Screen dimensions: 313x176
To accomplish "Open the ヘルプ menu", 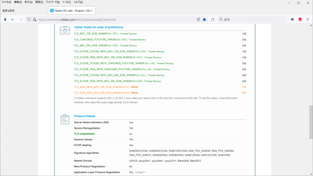I will (x=78, y=2).
